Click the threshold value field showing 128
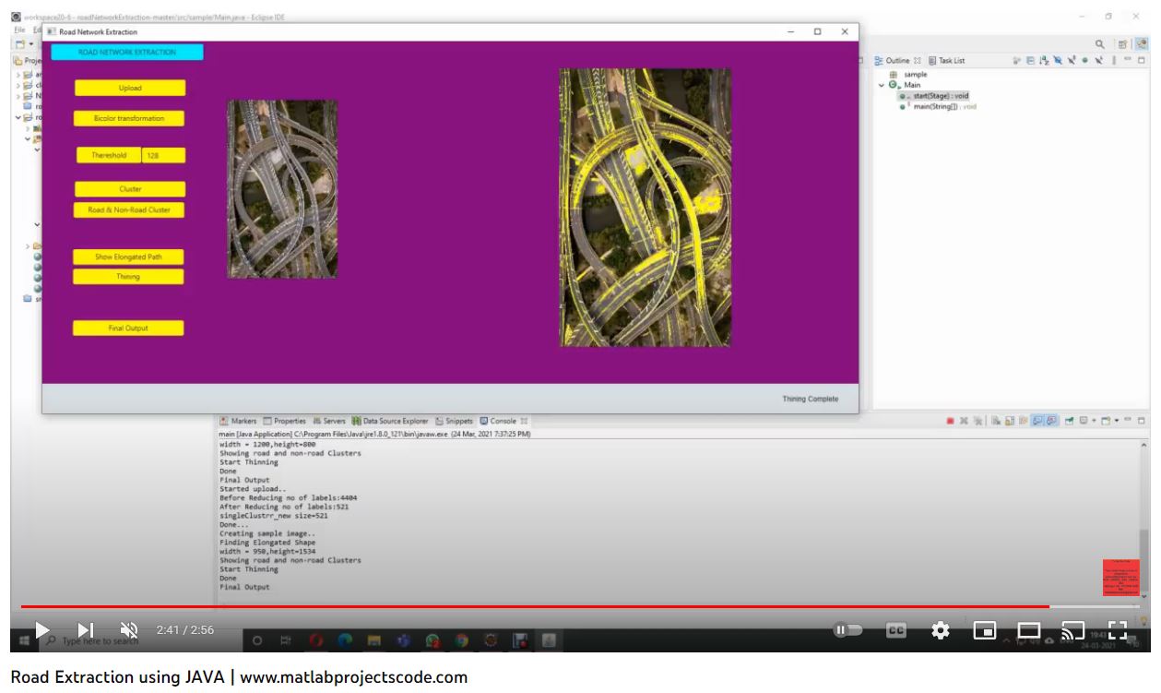 163,156
